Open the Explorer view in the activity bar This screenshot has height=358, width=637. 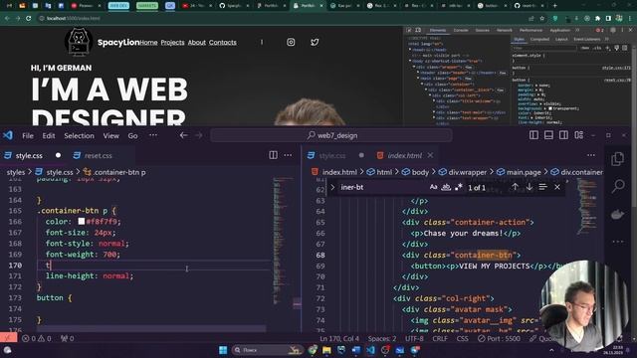pyautogui.click(x=618, y=159)
